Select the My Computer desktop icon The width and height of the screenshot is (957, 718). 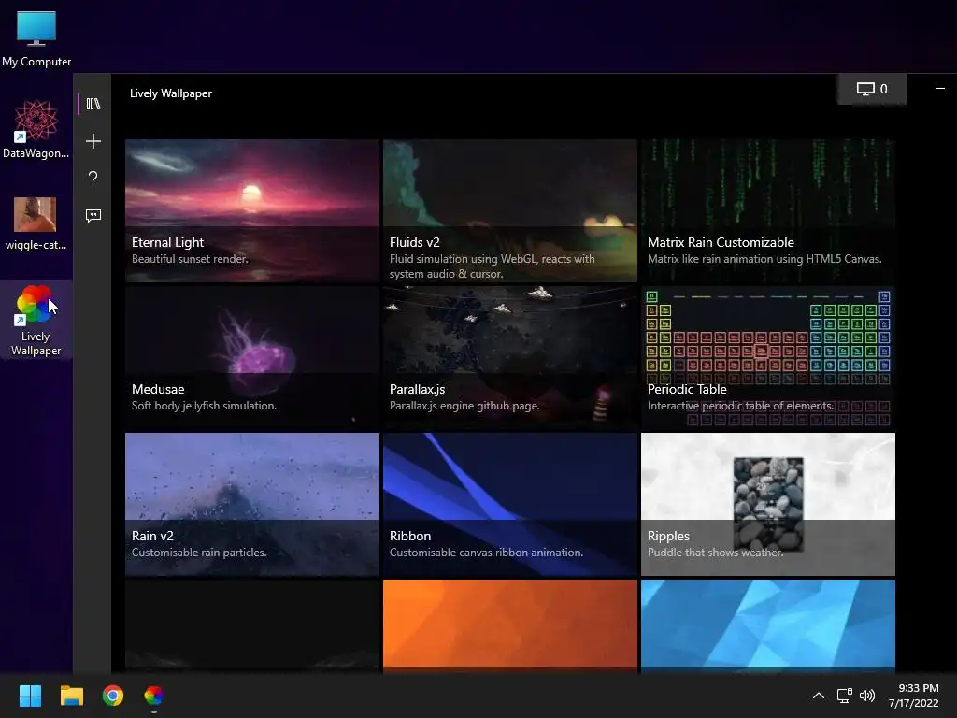coord(36,39)
